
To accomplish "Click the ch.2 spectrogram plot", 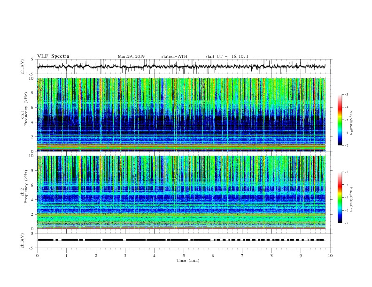I will [181, 192].
